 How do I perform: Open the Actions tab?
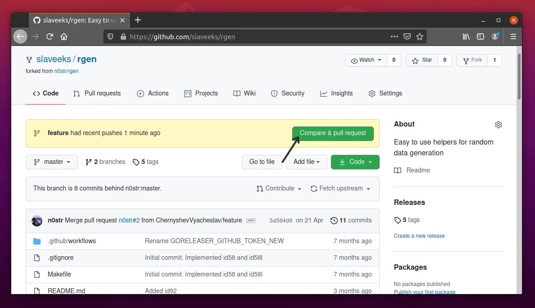pos(153,94)
